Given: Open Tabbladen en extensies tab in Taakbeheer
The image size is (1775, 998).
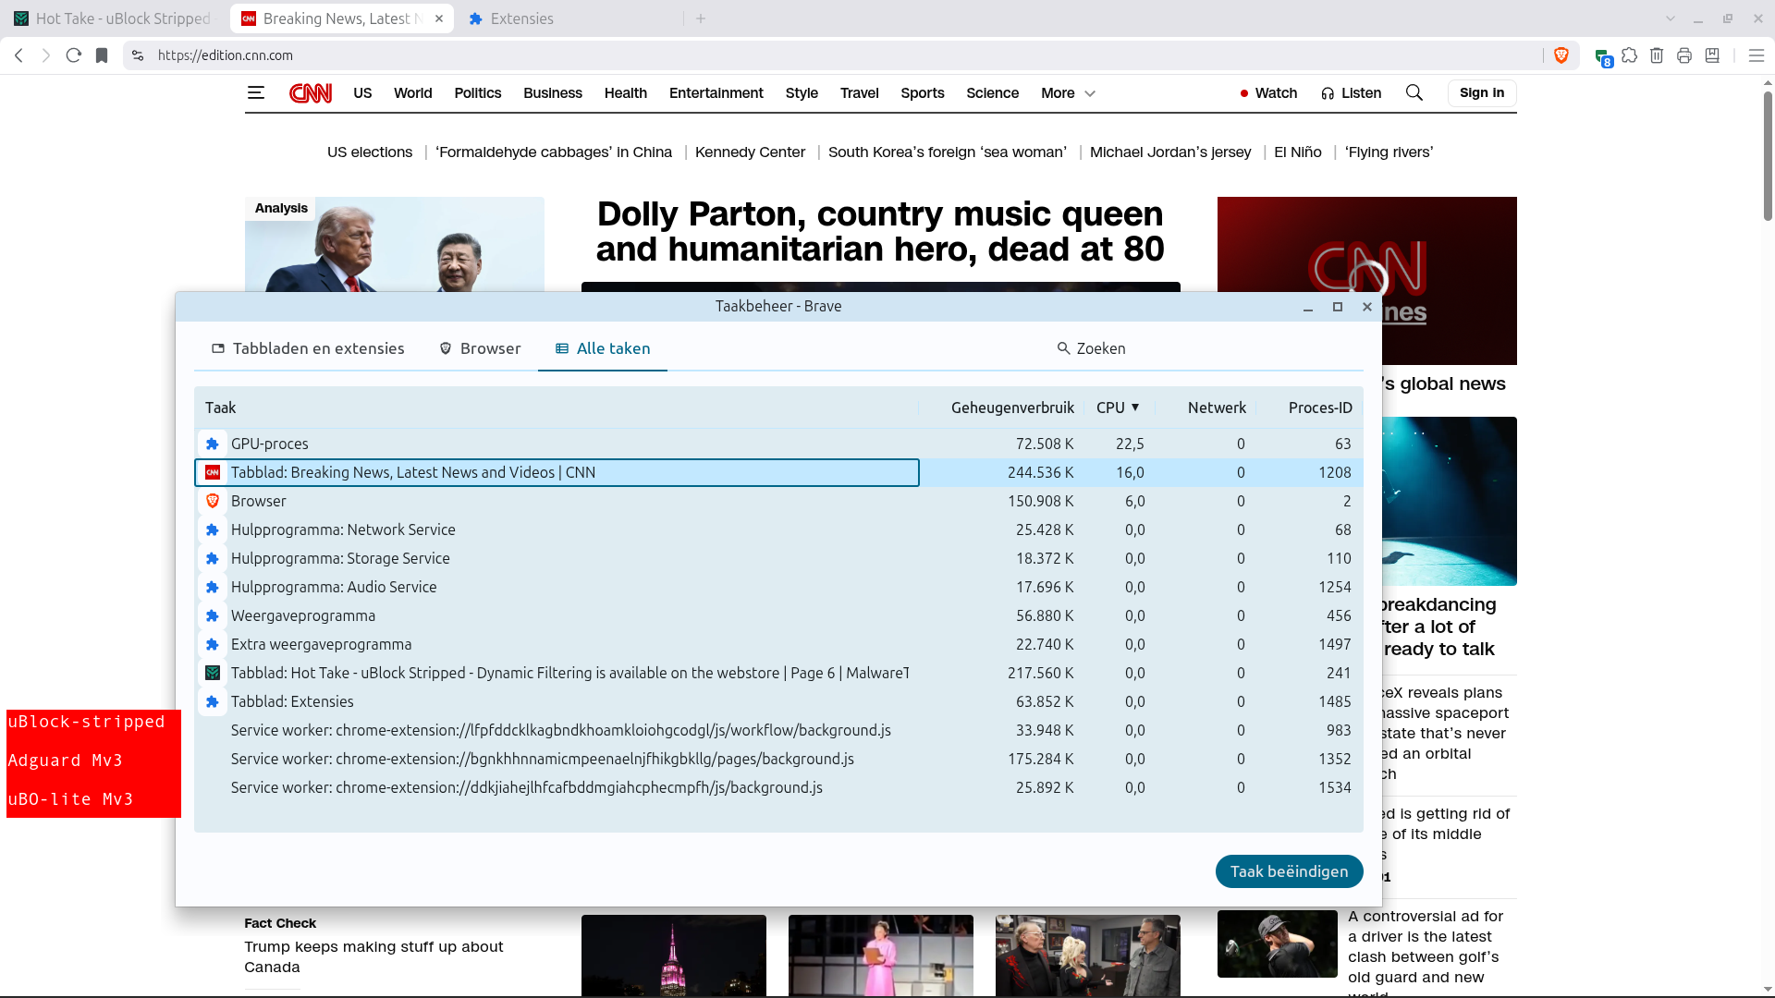Looking at the screenshot, I should coord(308,348).
